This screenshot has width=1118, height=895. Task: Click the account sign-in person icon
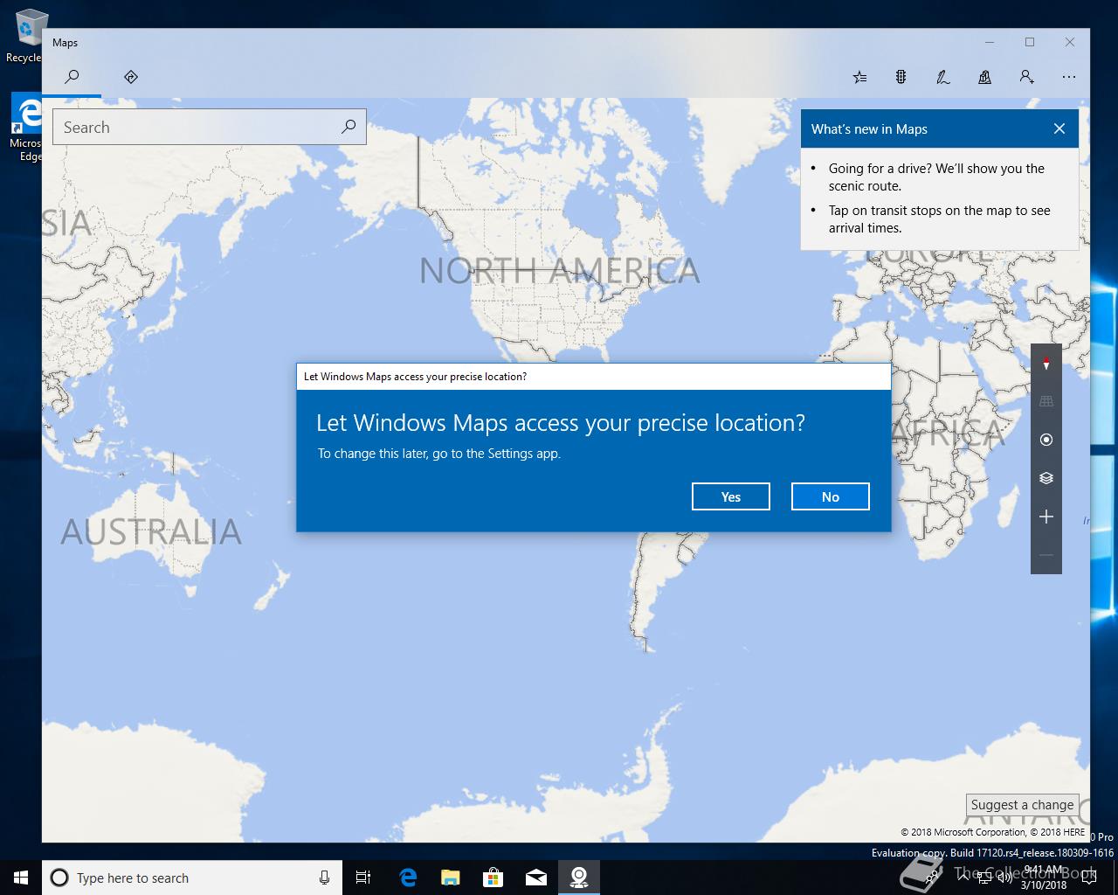click(1027, 77)
